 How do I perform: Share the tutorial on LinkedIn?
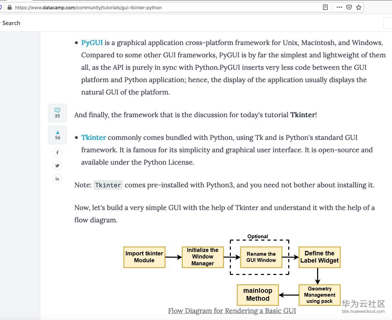pyautogui.click(x=57, y=179)
